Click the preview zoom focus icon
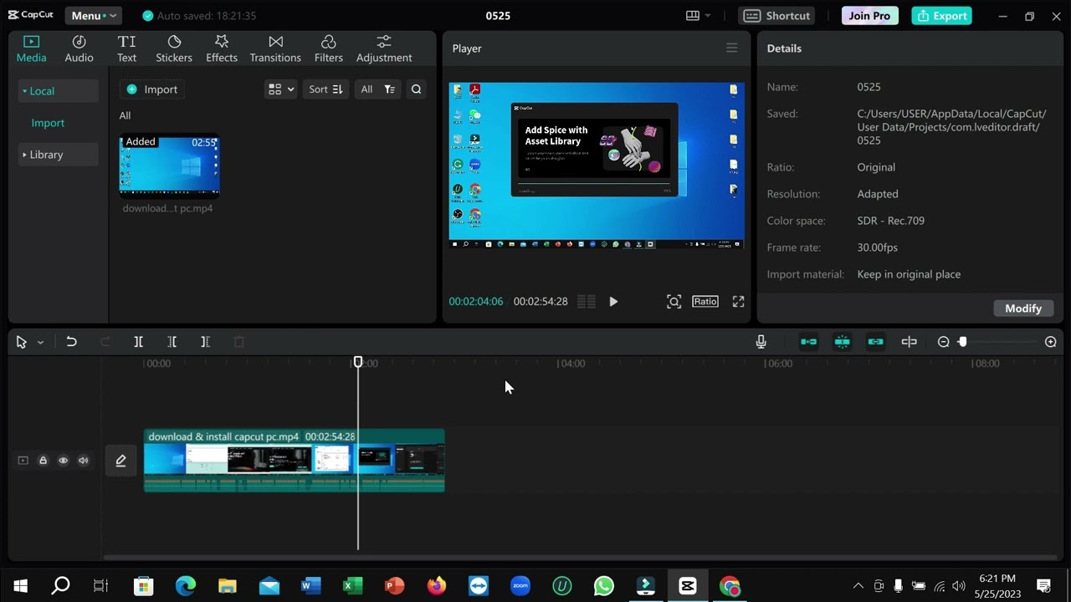 tap(674, 302)
